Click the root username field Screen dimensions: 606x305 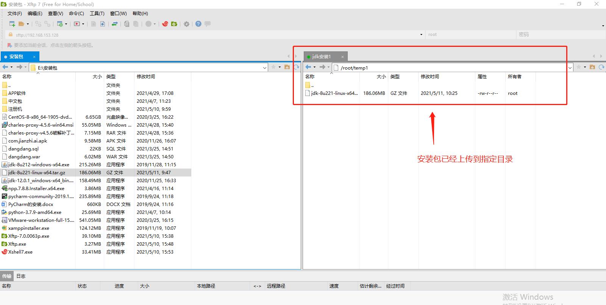pyautogui.click(x=470, y=34)
